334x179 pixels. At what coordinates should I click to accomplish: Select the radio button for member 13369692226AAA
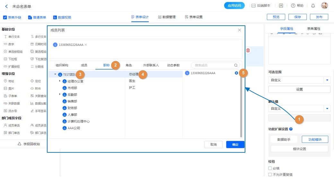click(x=236, y=73)
